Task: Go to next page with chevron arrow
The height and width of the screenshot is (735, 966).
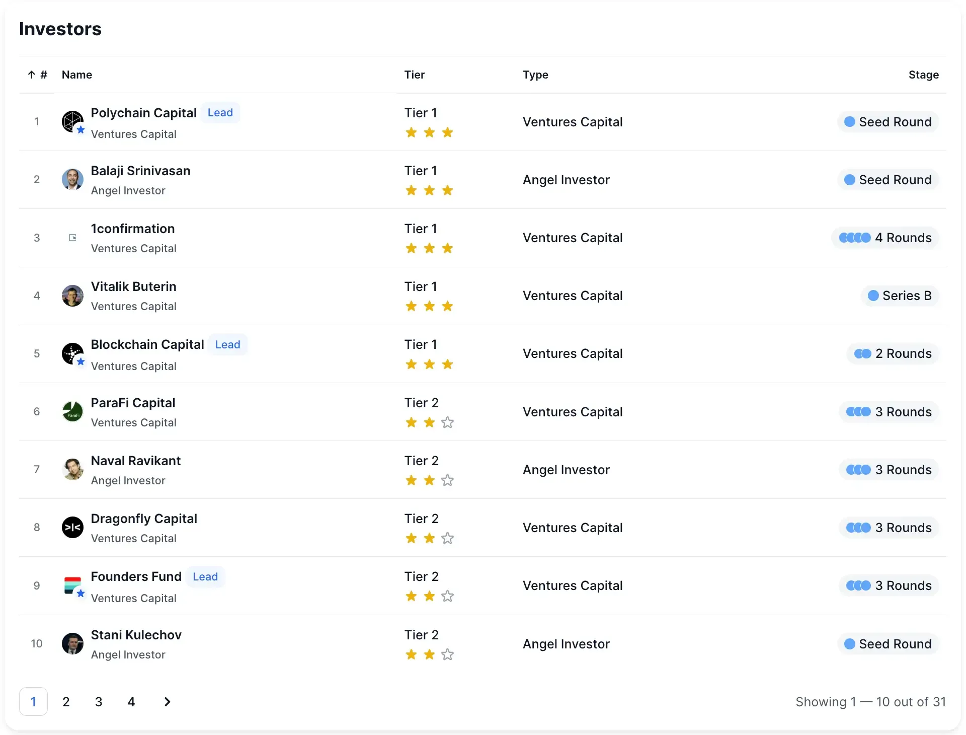Action: tap(168, 701)
